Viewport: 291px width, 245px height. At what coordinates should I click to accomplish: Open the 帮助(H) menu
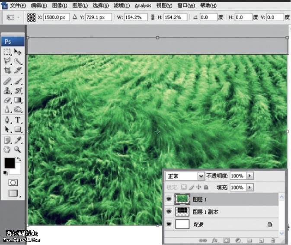click(208, 6)
